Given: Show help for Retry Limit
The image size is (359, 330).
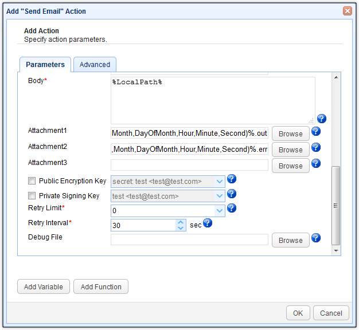Looking at the screenshot, I should coord(232,209).
